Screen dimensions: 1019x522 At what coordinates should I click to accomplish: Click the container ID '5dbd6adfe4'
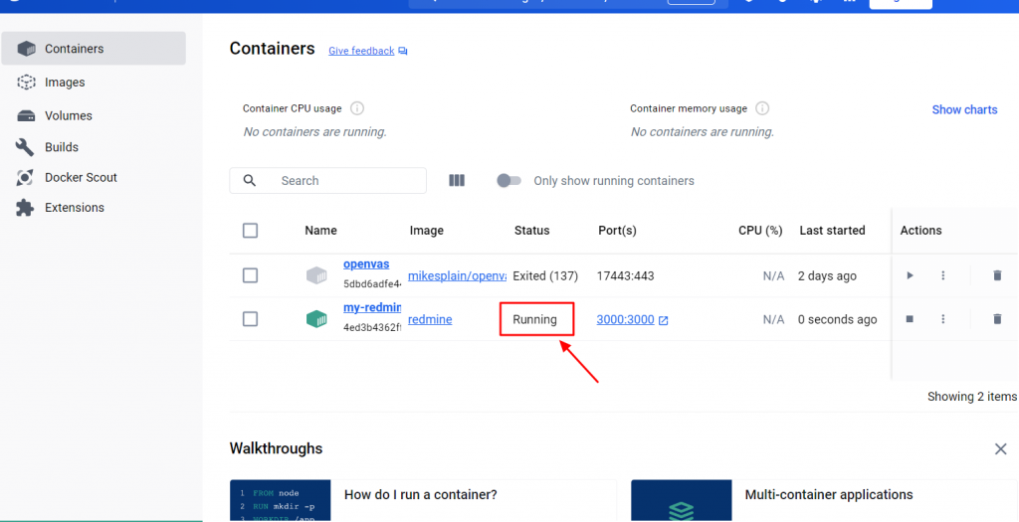(x=372, y=284)
